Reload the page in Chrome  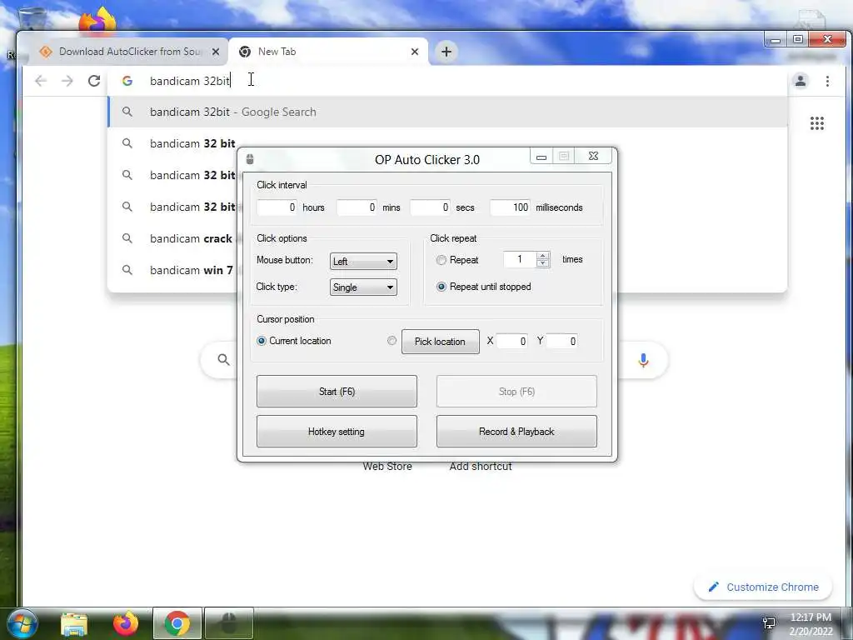coord(94,81)
